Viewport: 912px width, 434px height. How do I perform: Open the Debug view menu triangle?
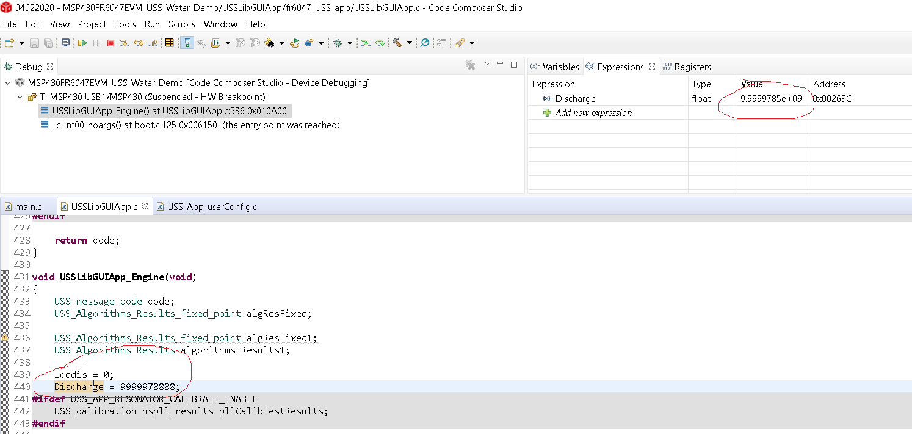487,63
